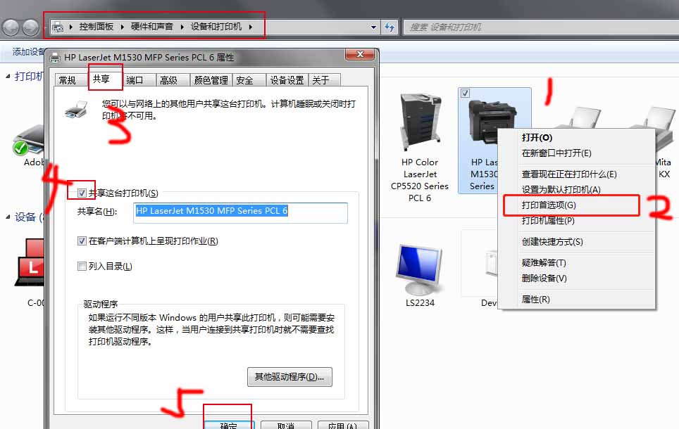679x429 pixels.
Task: Switch to the 端口 tab
Action: (x=135, y=80)
